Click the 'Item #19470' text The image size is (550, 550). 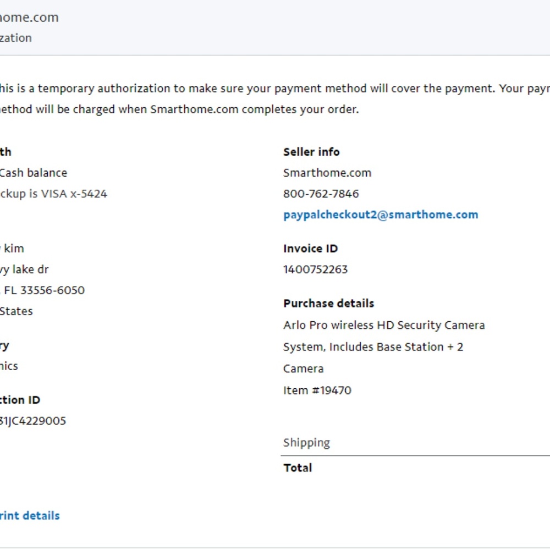point(317,391)
